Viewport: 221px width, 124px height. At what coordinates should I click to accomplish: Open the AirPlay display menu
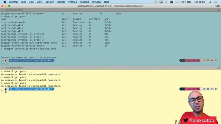tap(161, 2)
